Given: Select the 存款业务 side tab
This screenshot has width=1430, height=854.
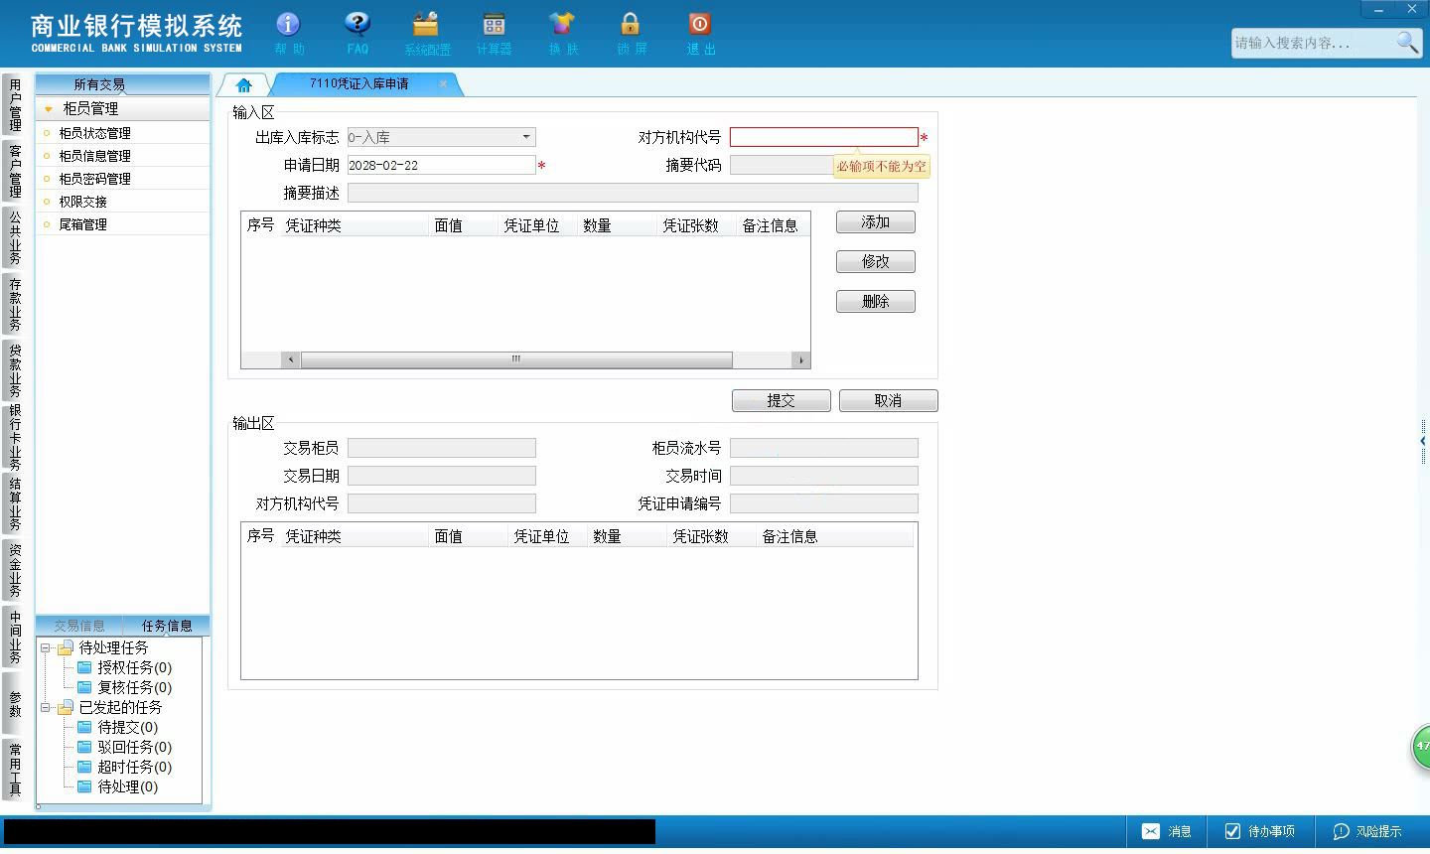Looking at the screenshot, I should click(x=14, y=304).
